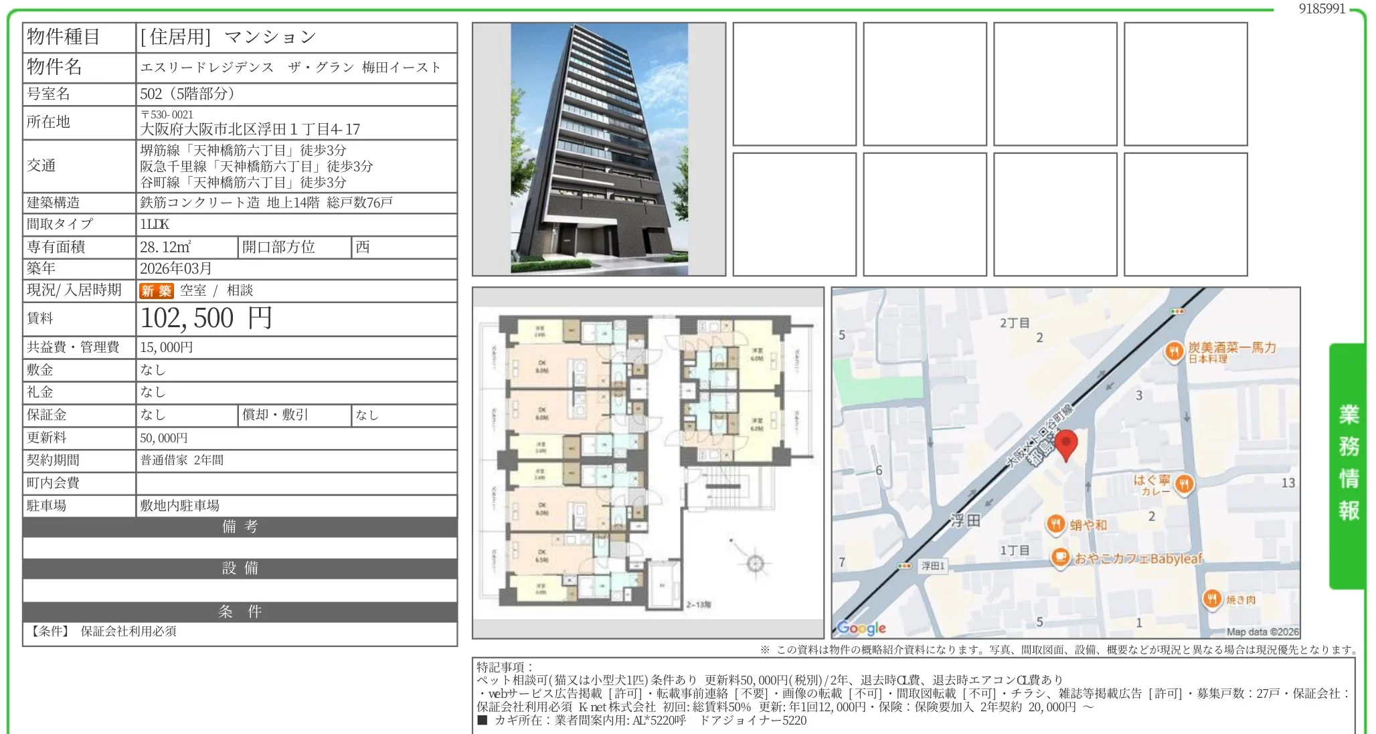Screen dimensions: 1376x734
Task: Open the 業務情報 green side tab
Action: [1348, 464]
